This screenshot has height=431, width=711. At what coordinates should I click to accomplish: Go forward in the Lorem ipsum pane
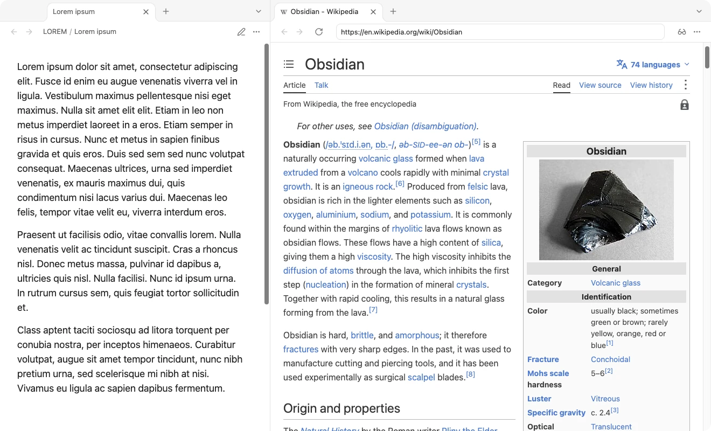coord(29,32)
